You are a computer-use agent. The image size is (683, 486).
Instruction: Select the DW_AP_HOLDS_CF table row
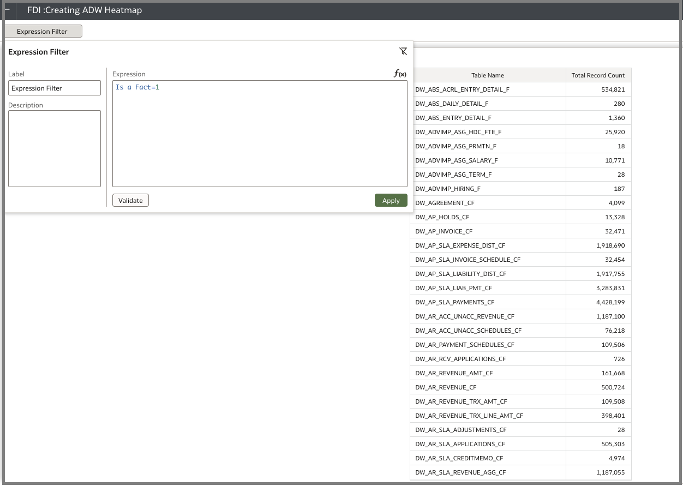(x=442, y=217)
